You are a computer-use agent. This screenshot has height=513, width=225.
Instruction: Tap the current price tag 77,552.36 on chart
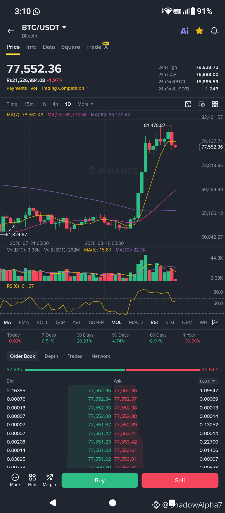point(212,147)
